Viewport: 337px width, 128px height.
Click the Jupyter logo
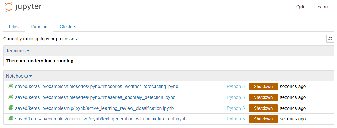pyautogui.click(x=23, y=7)
